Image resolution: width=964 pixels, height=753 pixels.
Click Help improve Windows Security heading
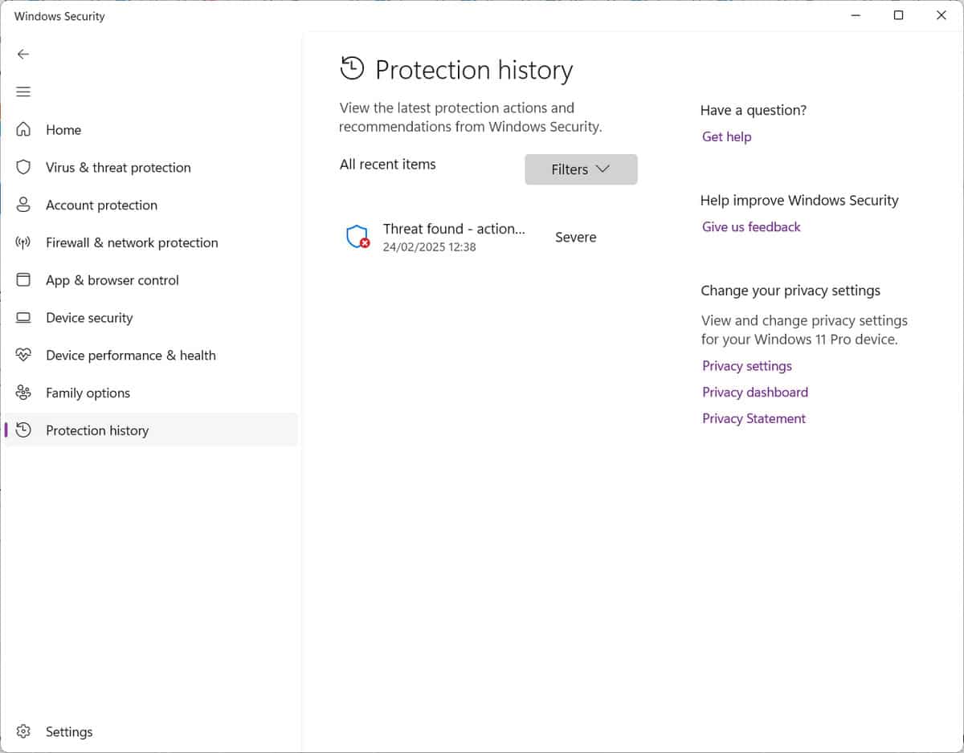[x=799, y=200]
